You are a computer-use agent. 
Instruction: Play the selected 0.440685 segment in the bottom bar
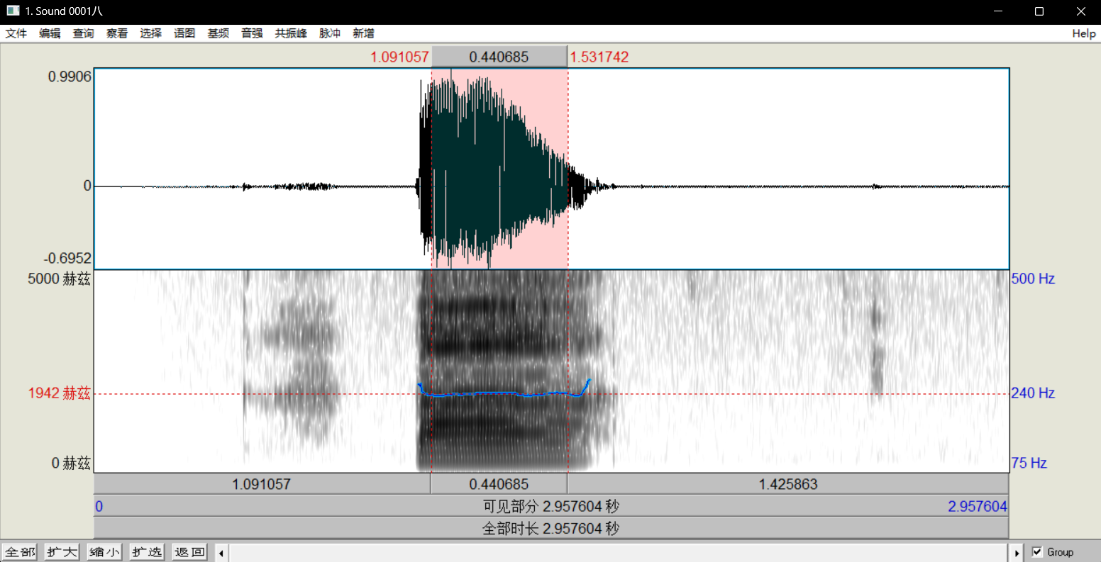pyautogui.click(x=499, y=484)
